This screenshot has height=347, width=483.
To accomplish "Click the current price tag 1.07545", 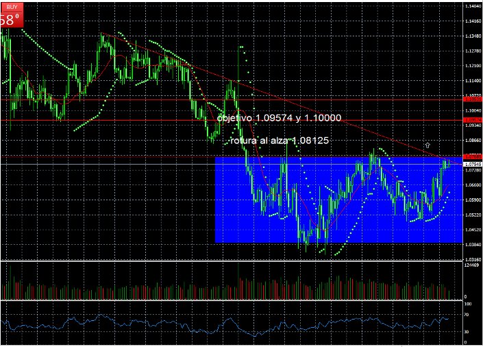I will click(472, 165).
